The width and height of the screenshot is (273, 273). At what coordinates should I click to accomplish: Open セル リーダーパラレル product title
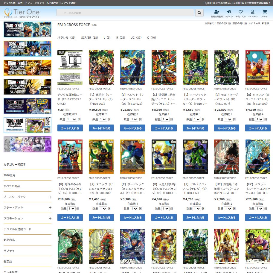226,99
